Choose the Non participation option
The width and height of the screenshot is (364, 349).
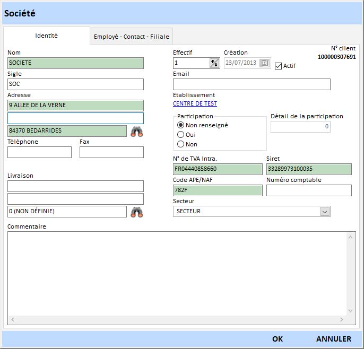point(181,144)
